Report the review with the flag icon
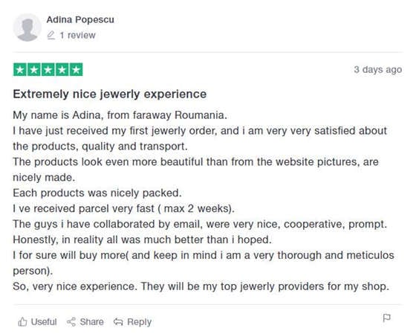The width and height of the screenshot is (416, 334). click(x=387, y=318)
